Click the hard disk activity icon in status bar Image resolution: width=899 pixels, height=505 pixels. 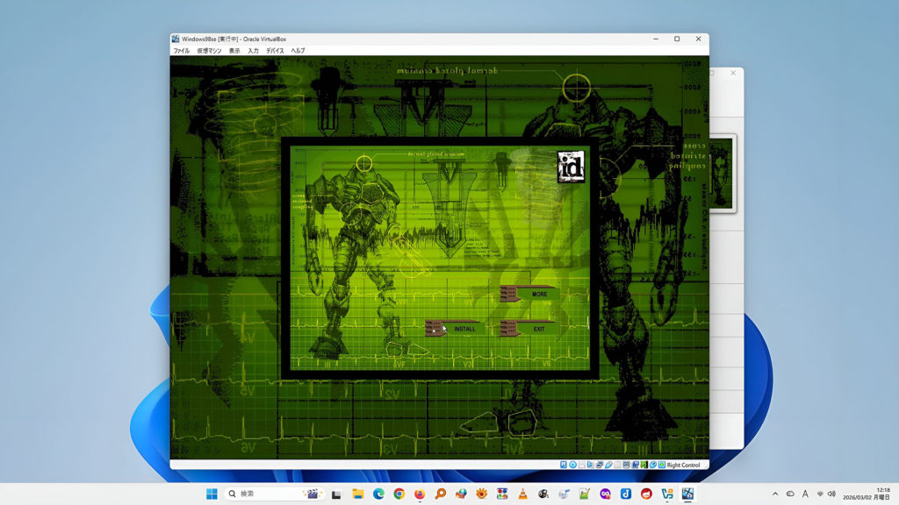(564, 465)
